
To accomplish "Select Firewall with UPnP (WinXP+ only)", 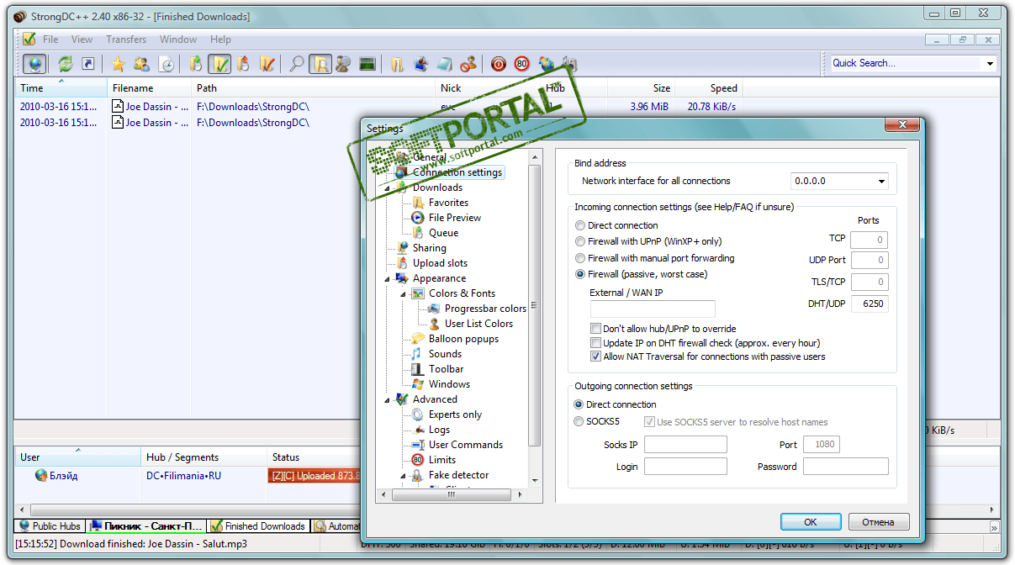I will [x=580, y=241].
